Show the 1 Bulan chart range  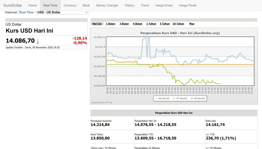point(110,24)
